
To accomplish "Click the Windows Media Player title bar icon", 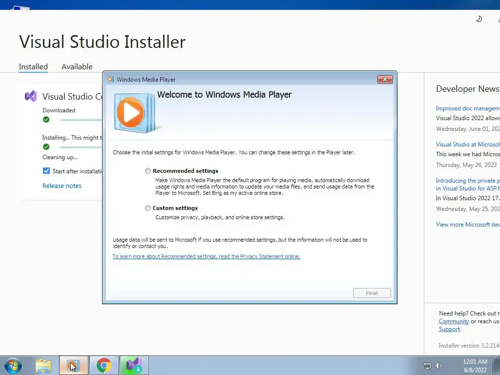I will [x=110, y=80].
